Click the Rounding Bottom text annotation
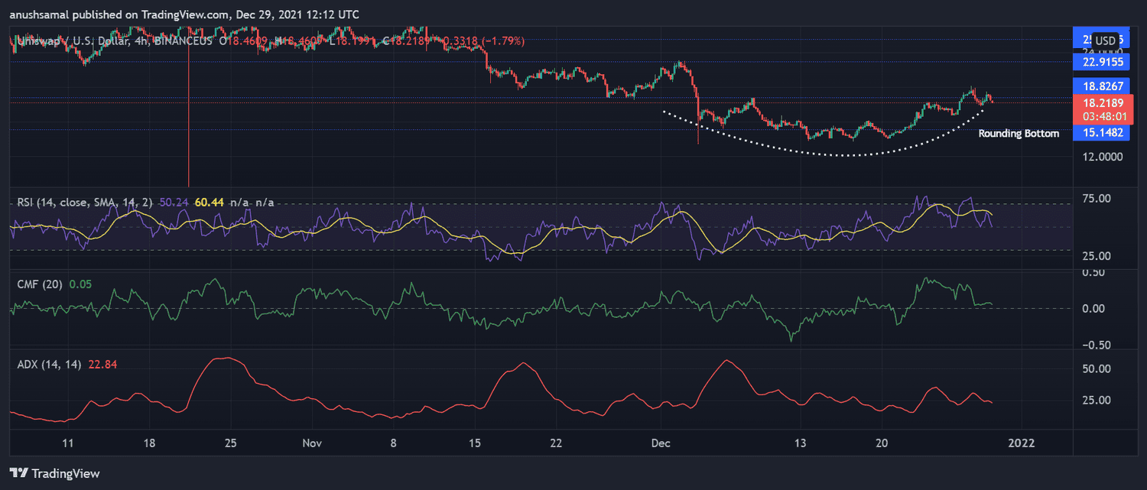The image size is (1147, 490). tap(1019, 134)
